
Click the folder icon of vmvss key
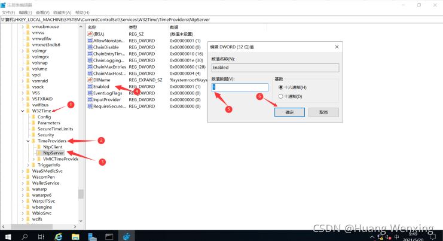[28, 33]
